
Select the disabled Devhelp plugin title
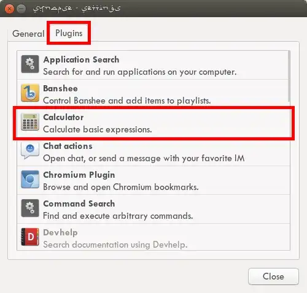[60, 232]
